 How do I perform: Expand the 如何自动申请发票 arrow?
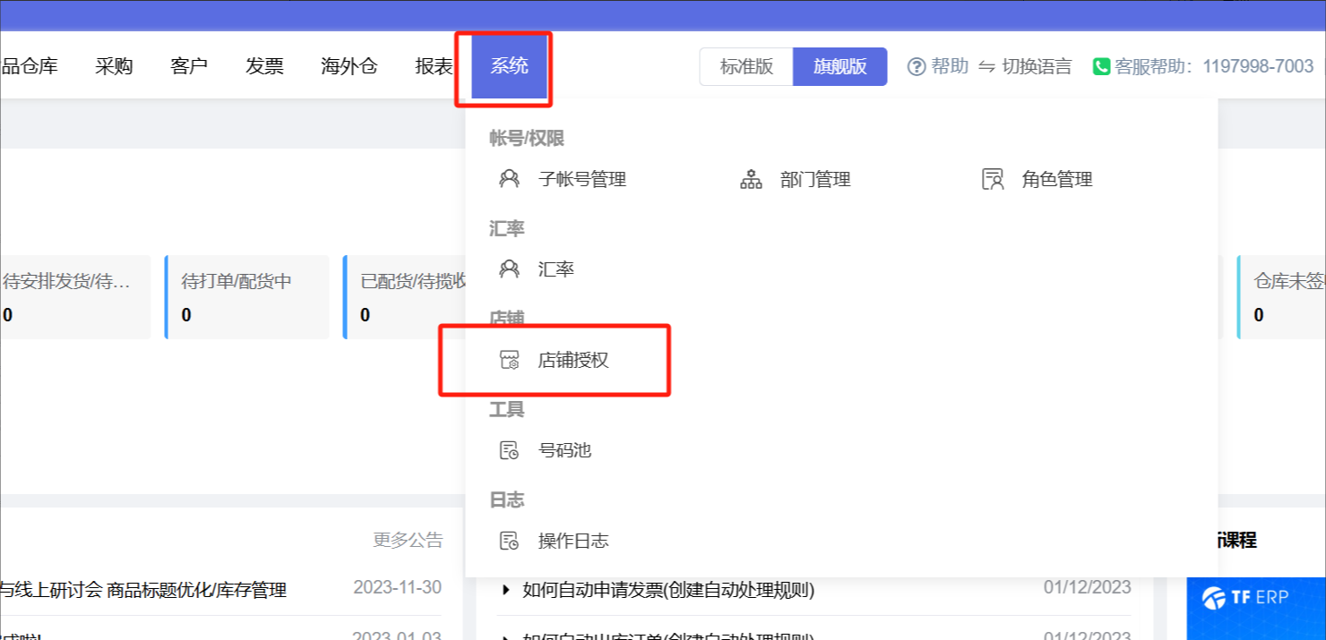(505, 590)
